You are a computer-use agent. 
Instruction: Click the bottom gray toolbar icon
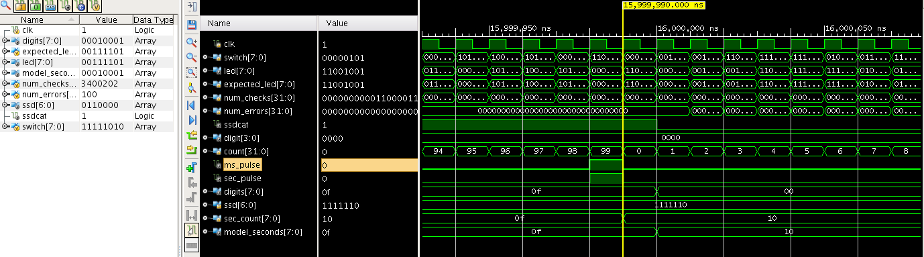coord(191,246)
